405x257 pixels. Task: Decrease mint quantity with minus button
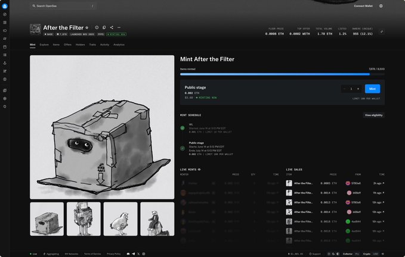[345, 89]
